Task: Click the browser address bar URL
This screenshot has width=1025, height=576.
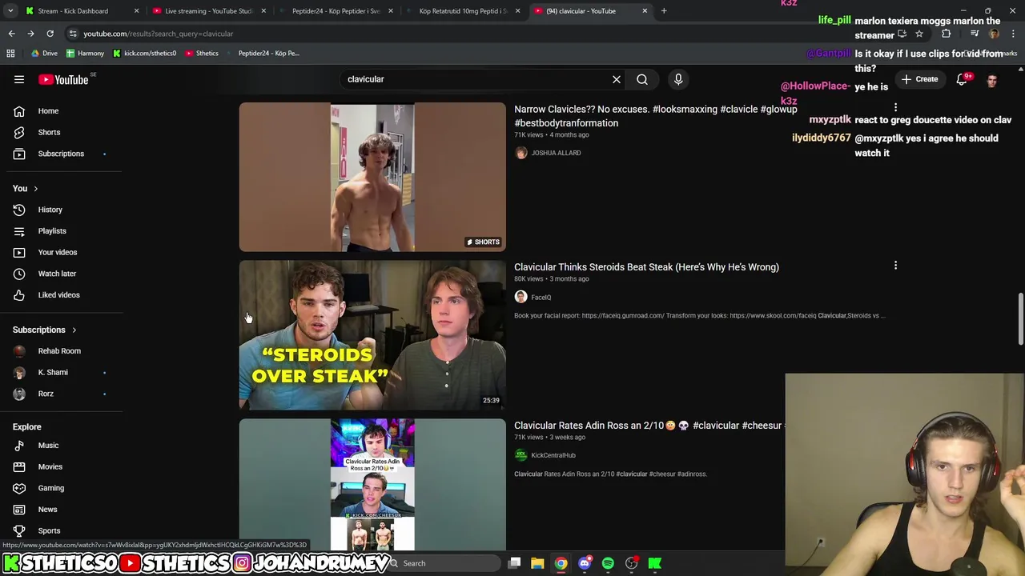Action: pyautogui.click(x=158, y=34)
